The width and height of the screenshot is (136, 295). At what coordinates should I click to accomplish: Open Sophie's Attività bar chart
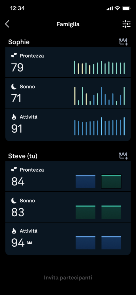[x=99, y=126]
